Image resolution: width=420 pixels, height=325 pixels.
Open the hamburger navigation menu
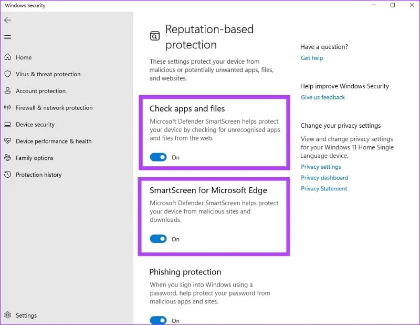tap(7, 37)
